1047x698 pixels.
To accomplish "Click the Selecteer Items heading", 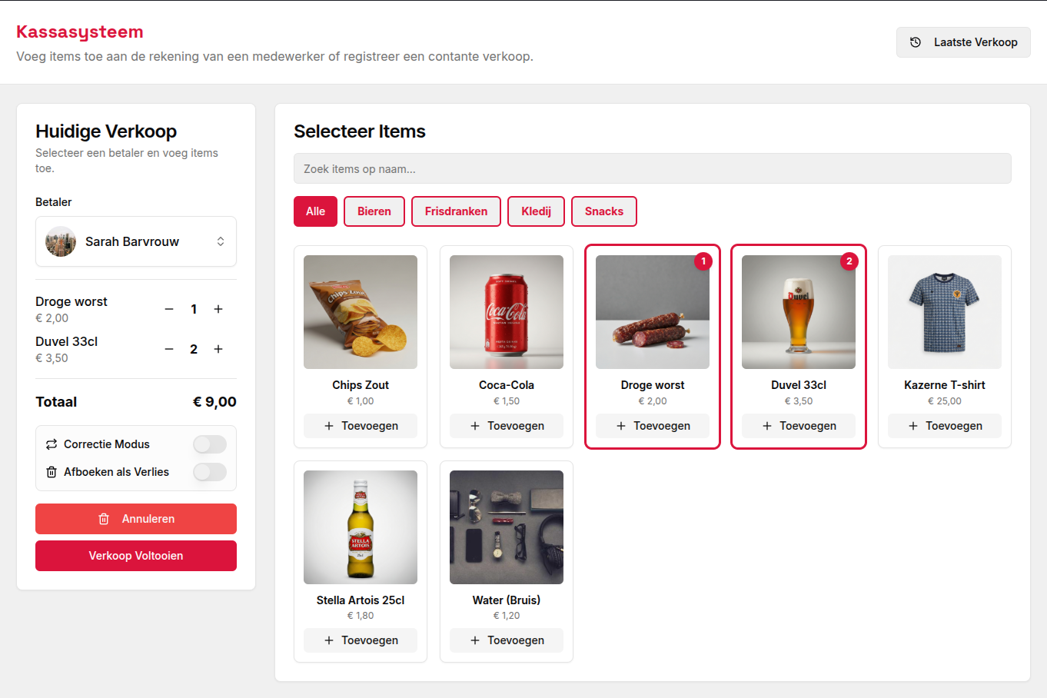I will point(360,131).
